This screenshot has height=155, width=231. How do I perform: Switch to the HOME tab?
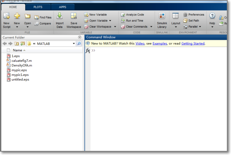point(13,7)
